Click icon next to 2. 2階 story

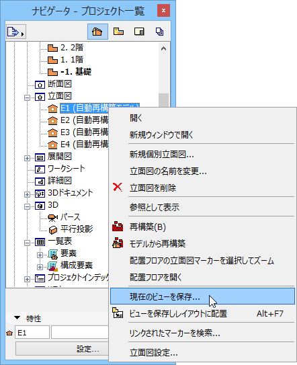coord(52,48)
